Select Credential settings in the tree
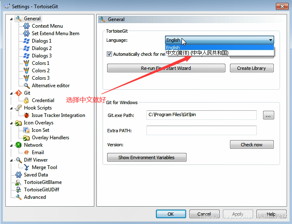292x224 pixels. pyautogui.click(x=43, y=100)
